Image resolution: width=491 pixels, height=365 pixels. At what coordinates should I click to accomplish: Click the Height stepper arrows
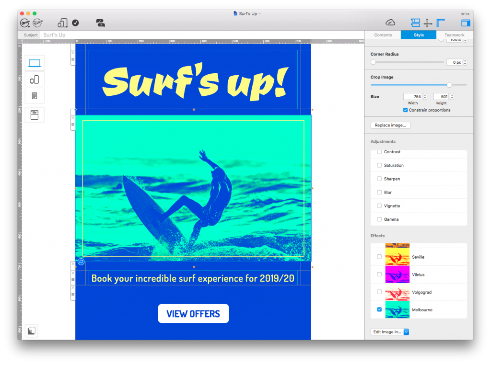click(452, 97)
